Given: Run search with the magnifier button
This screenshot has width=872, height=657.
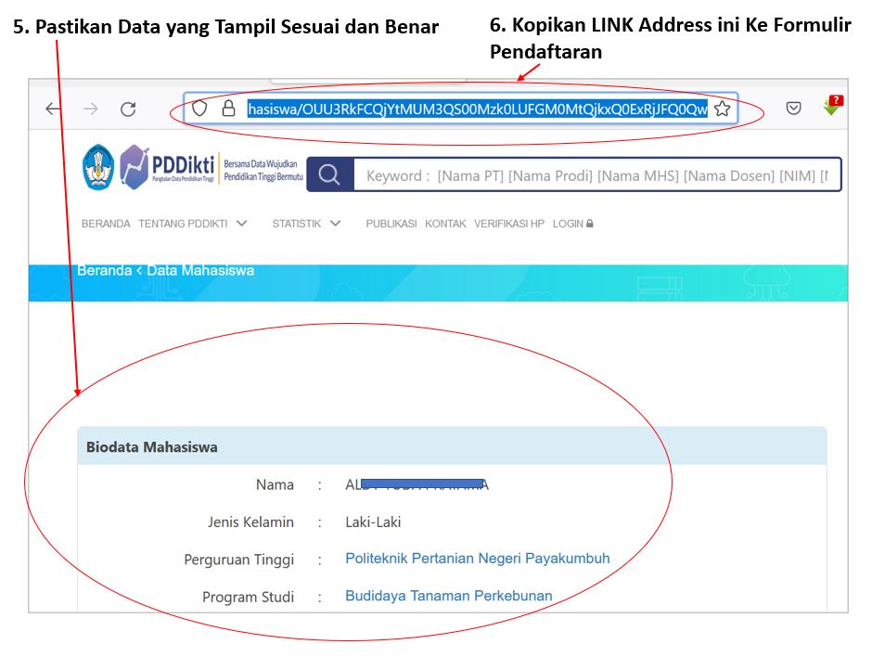Looking at the screenshot, I should [x=329, y=174].
